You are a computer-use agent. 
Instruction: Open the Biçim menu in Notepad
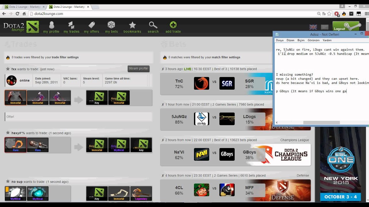[x=301, y=40]
